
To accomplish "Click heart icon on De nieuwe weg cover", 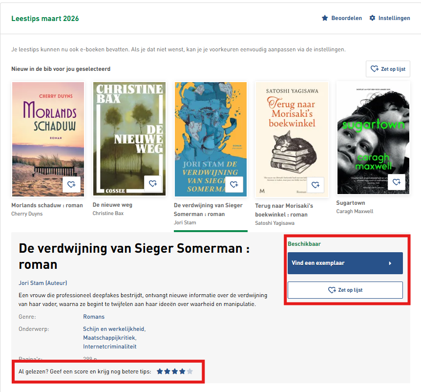I will 153,183.
